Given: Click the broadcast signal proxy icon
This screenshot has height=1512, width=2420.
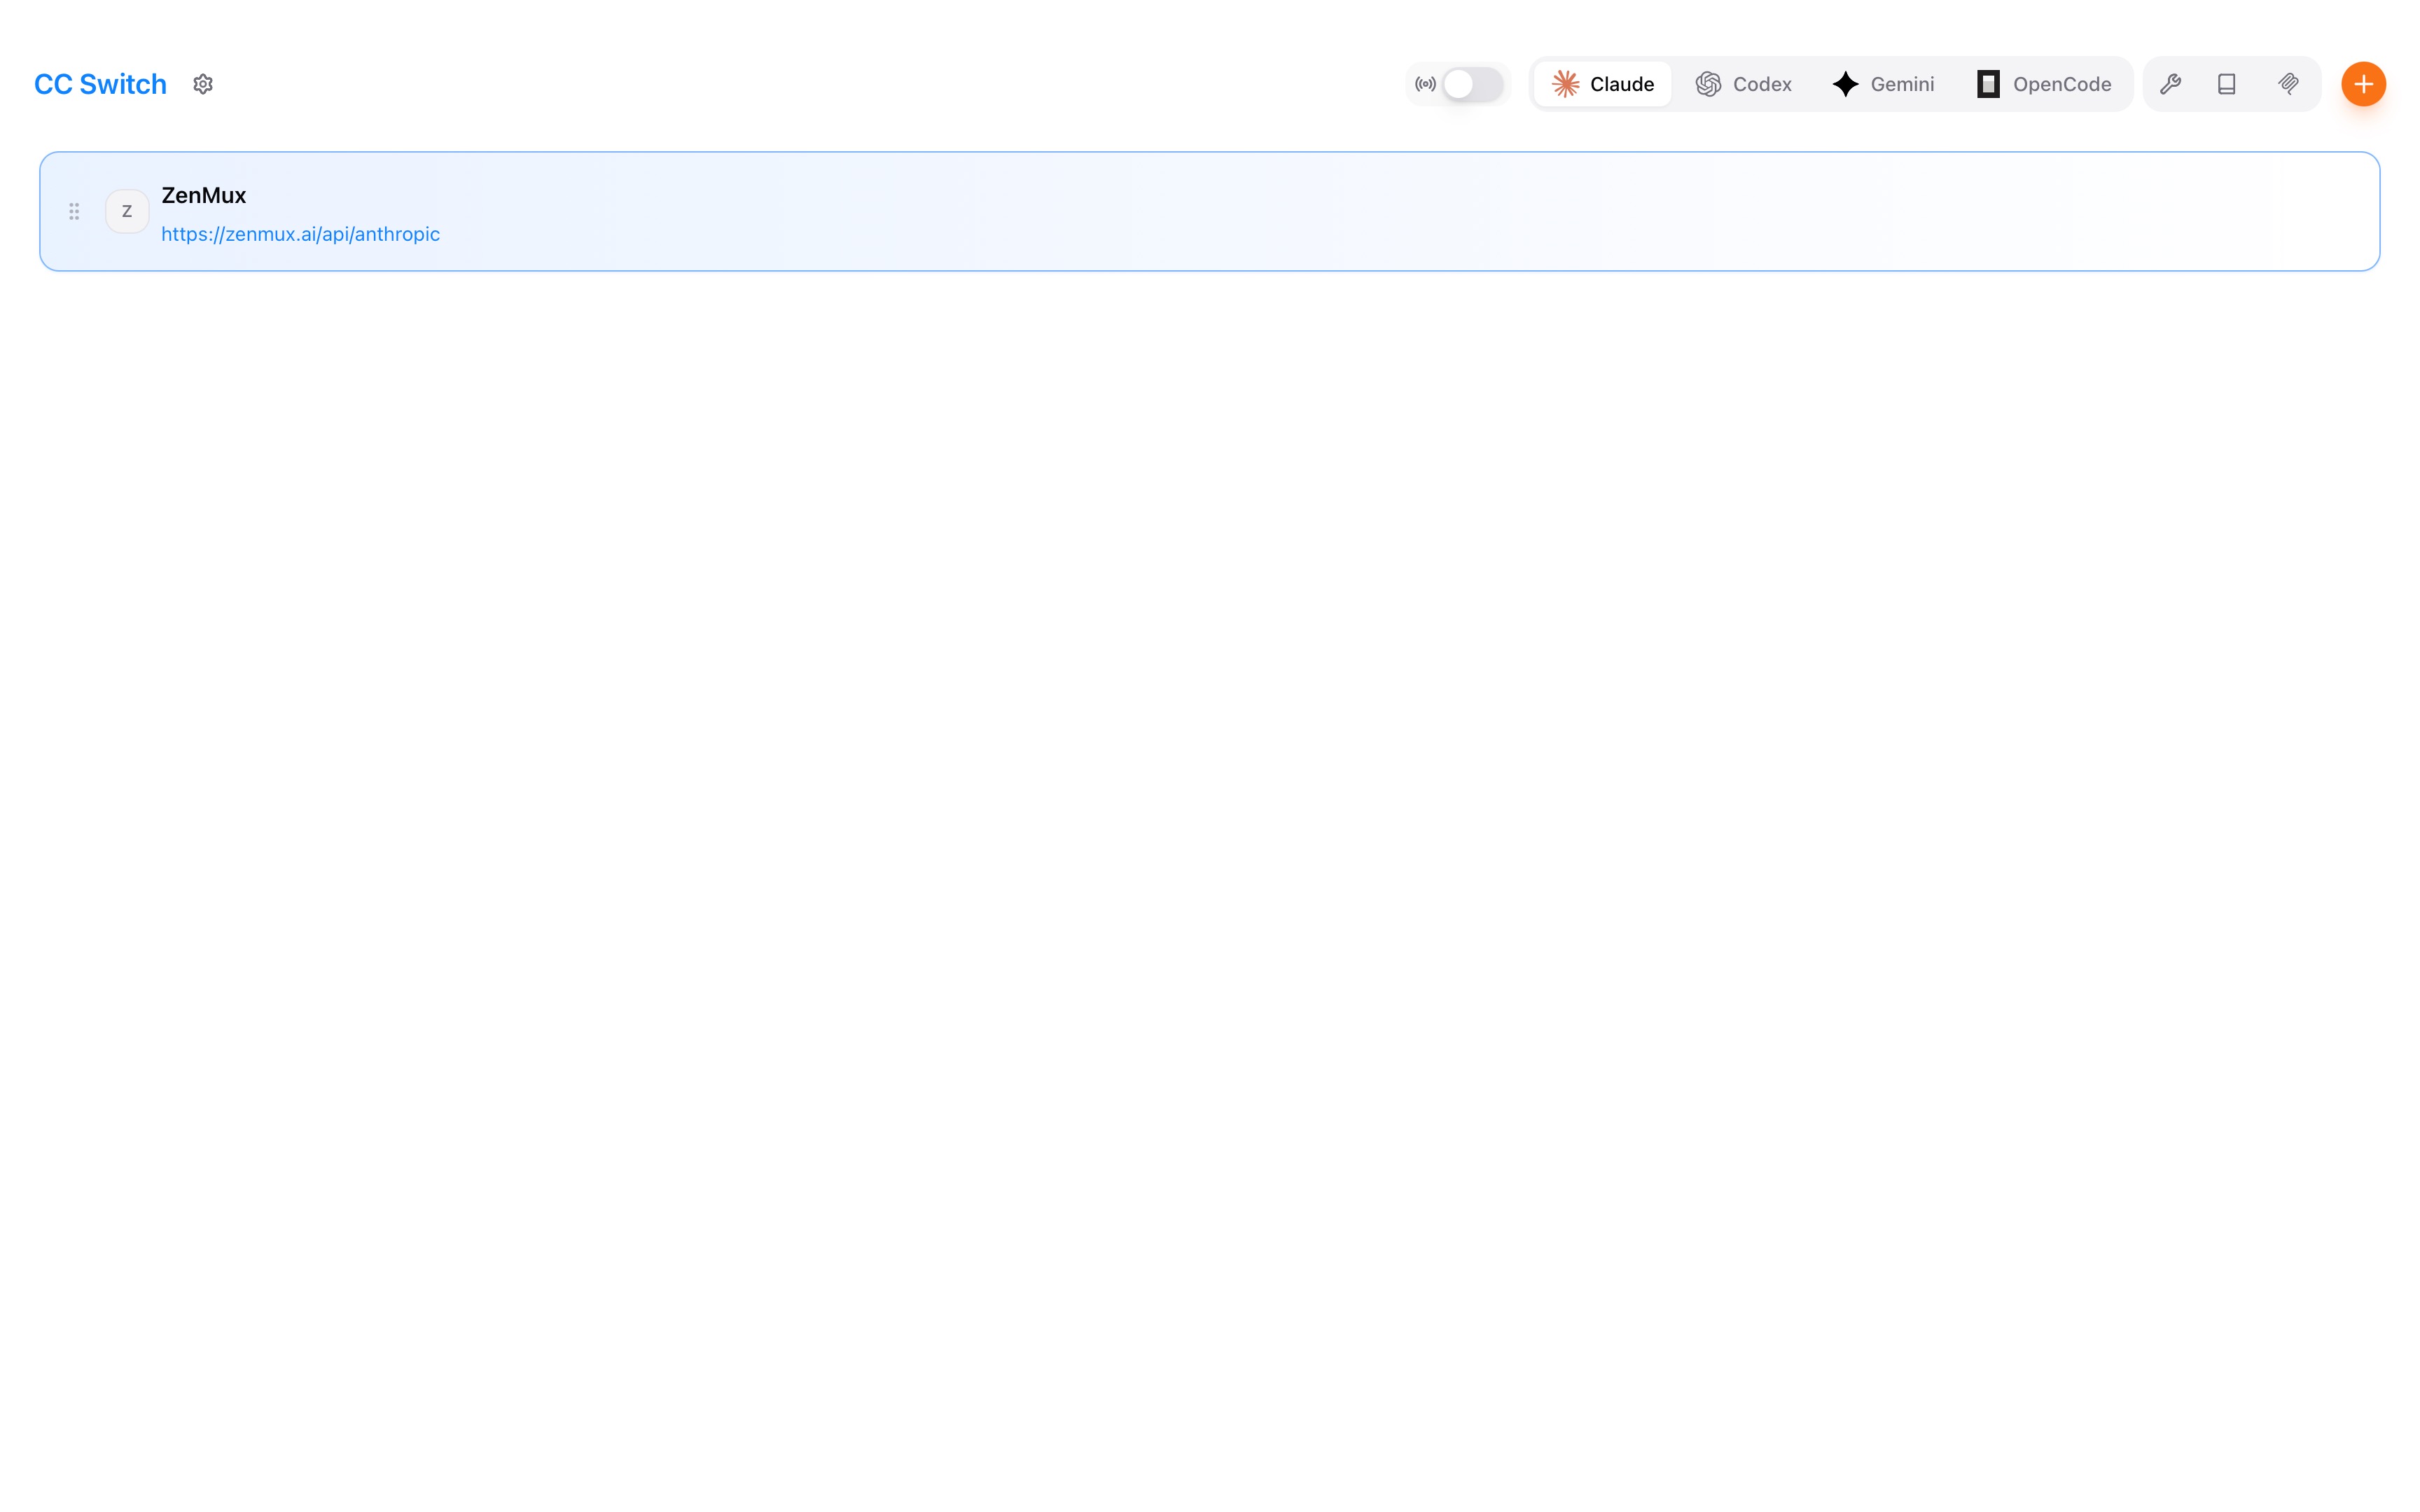Looking at the screenshot, I should 1425,84.
